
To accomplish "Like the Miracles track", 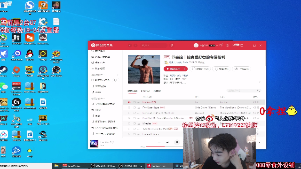I will [135, 123].
